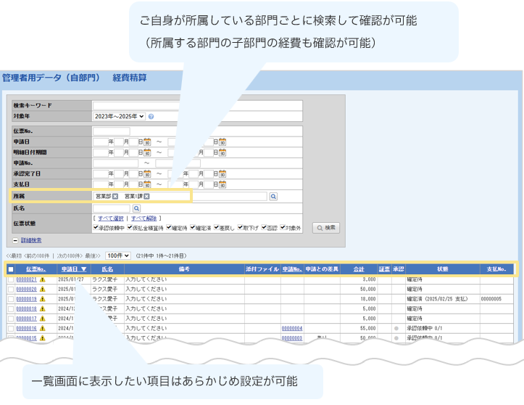Uncheck the 承認依頼中 status checkbox

click(96, 227)
